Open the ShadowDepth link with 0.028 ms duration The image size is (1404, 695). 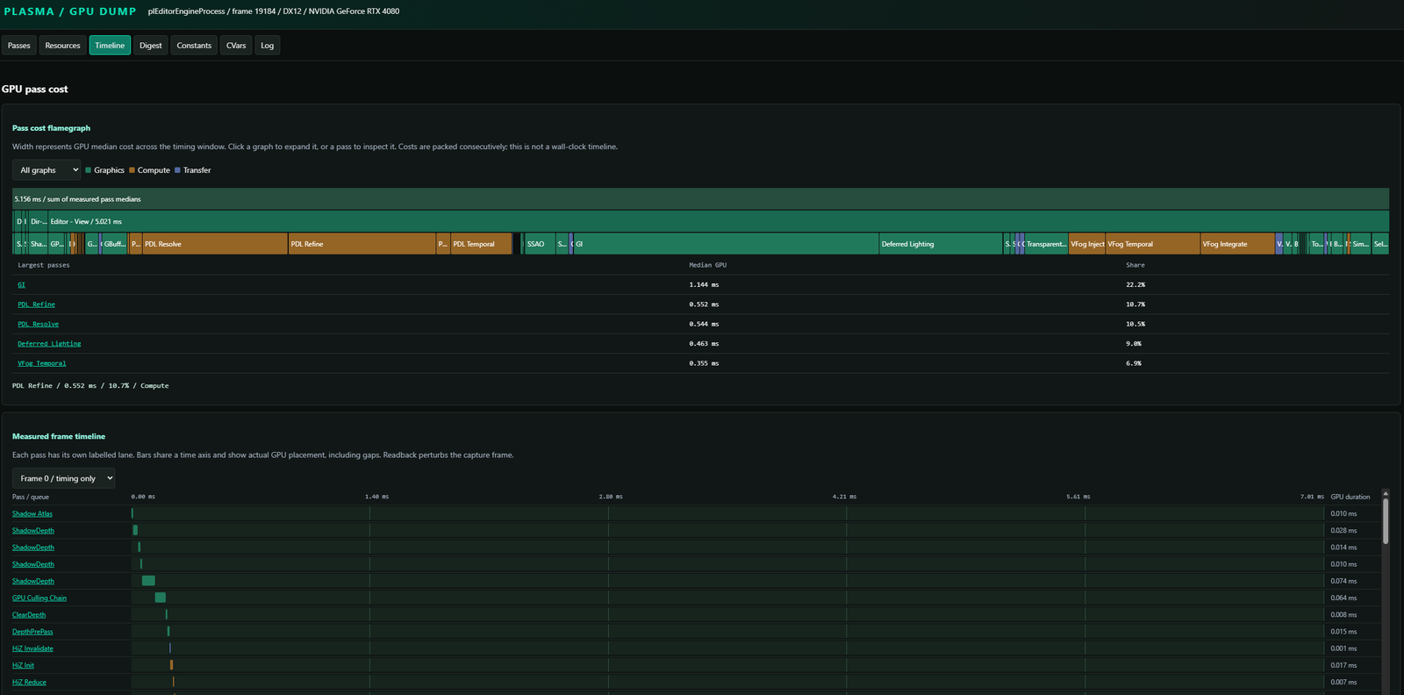pyautogui.click(x=33, y=531)
